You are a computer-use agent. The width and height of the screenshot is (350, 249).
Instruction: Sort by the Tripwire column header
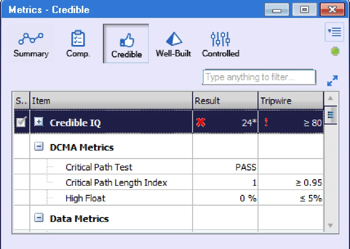(291, 101)
